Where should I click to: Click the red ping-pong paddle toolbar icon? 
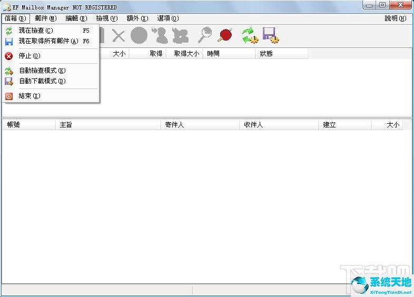coord(225,35)
